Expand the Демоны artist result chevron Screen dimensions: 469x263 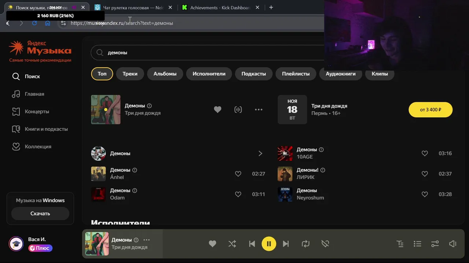pos(260,153)
